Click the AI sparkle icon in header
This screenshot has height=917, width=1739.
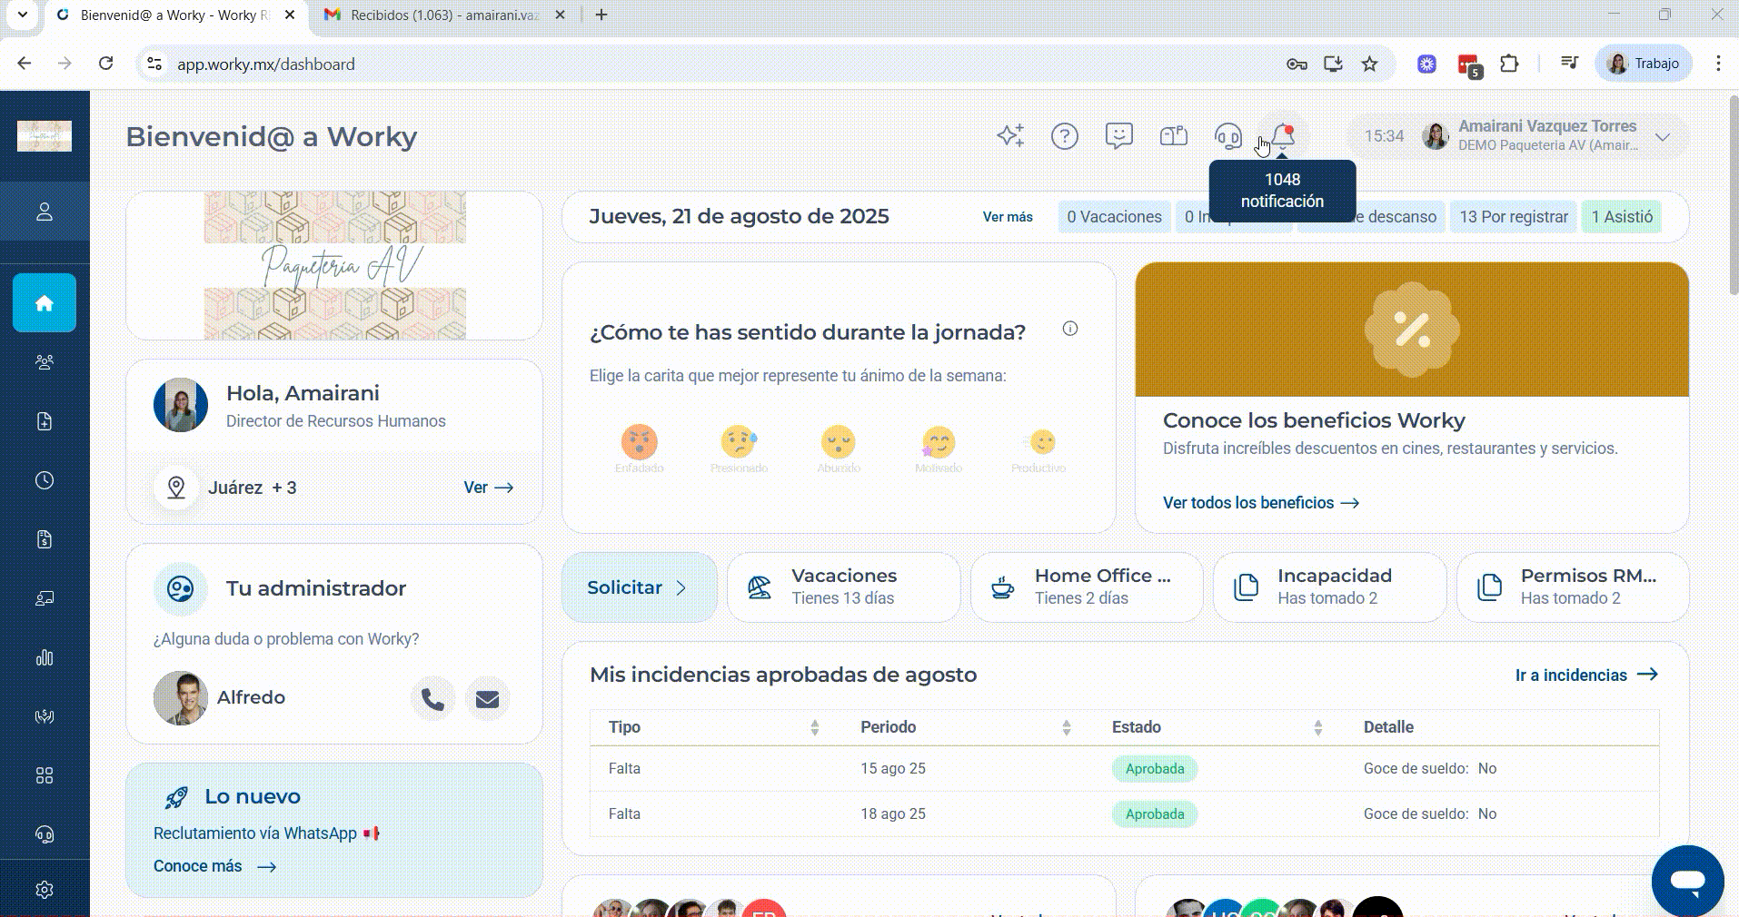(x=1010, y=136)
